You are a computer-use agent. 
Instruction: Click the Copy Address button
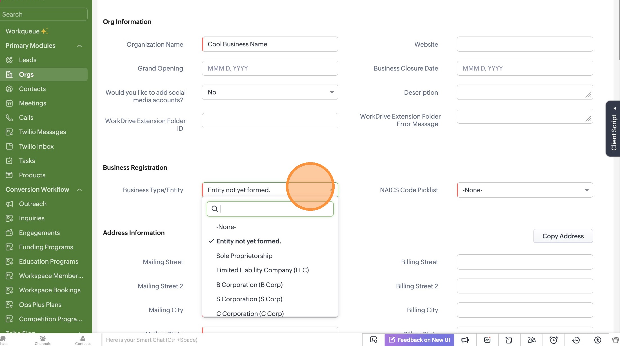(563, 236)
